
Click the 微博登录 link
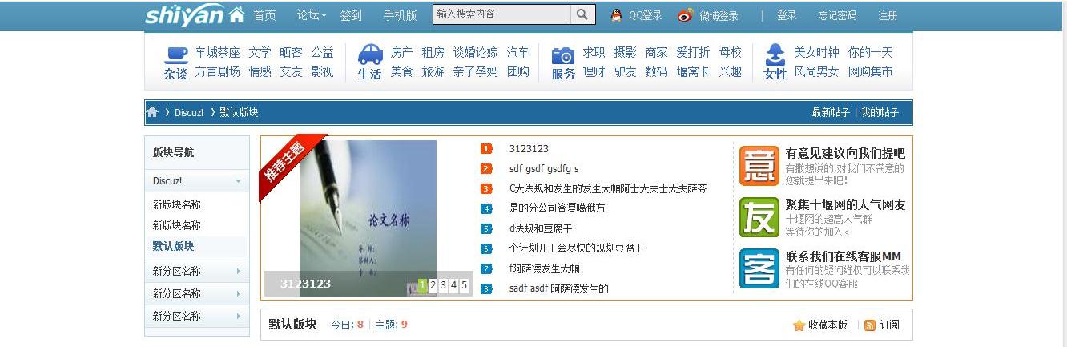pyautogui.click(x=719, y=15)
